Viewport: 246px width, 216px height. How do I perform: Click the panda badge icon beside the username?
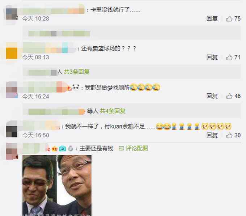coord(76,87)
